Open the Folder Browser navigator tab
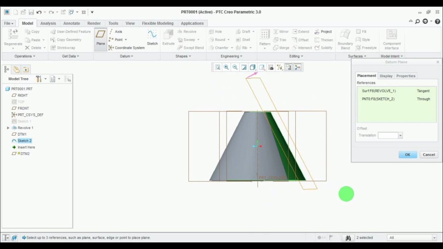The width and height of the screenshot is (443, 249). [16, 70]
